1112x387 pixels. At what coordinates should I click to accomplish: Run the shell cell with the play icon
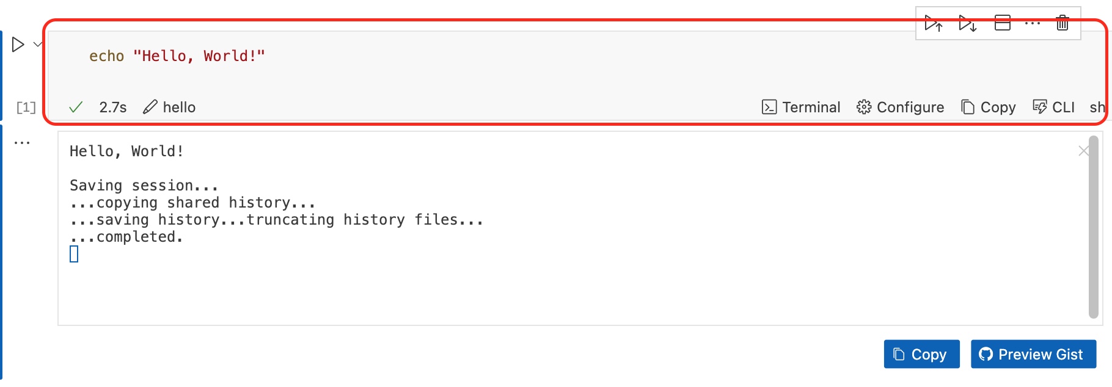pyautogui.click(x=17, y=44)
